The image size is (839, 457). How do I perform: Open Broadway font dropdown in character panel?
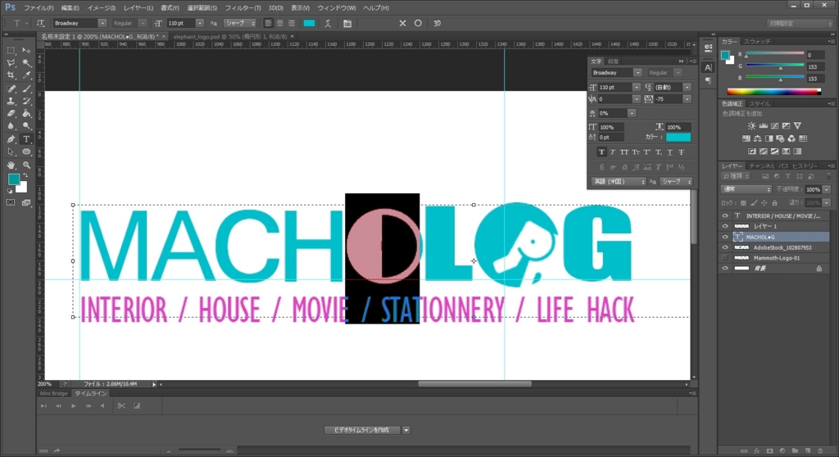[637, 73]
